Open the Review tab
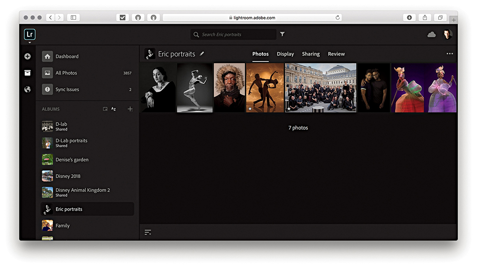 point(337,54)
